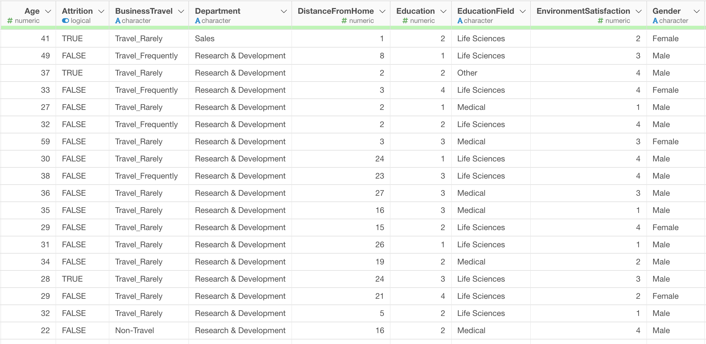Screen dimensions: 706x344
Task: Open the EnvironmentSatisfaction column dropdown arrow
Action: click(x=639, y=11)
